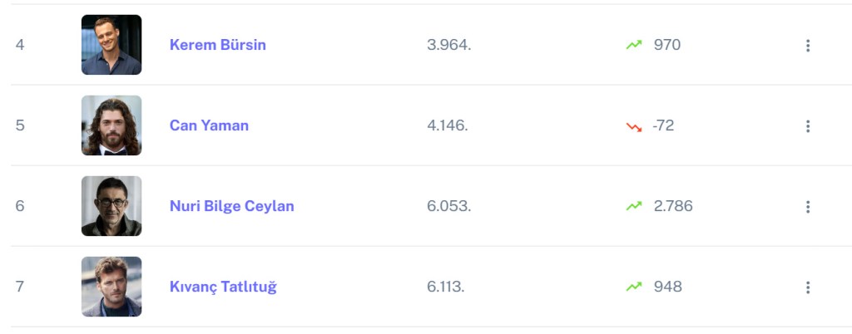Open the three-dot menu for Can Yaman
Screen dimensions: 852x334
(807, 126)
